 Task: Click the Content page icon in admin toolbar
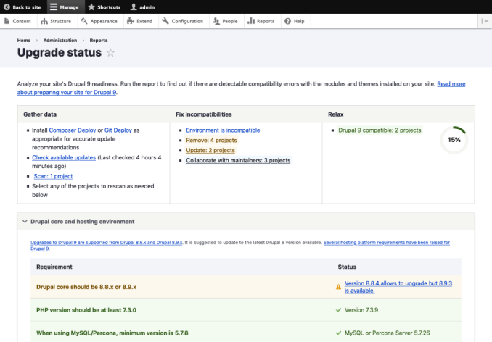pyautogui.click(x=7, y=21)
